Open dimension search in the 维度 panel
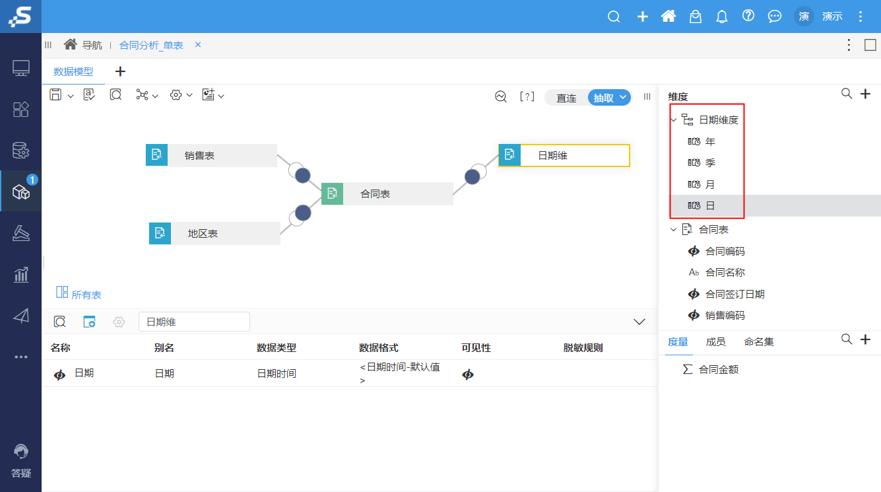881x492 pixels. tap(847, 94)
